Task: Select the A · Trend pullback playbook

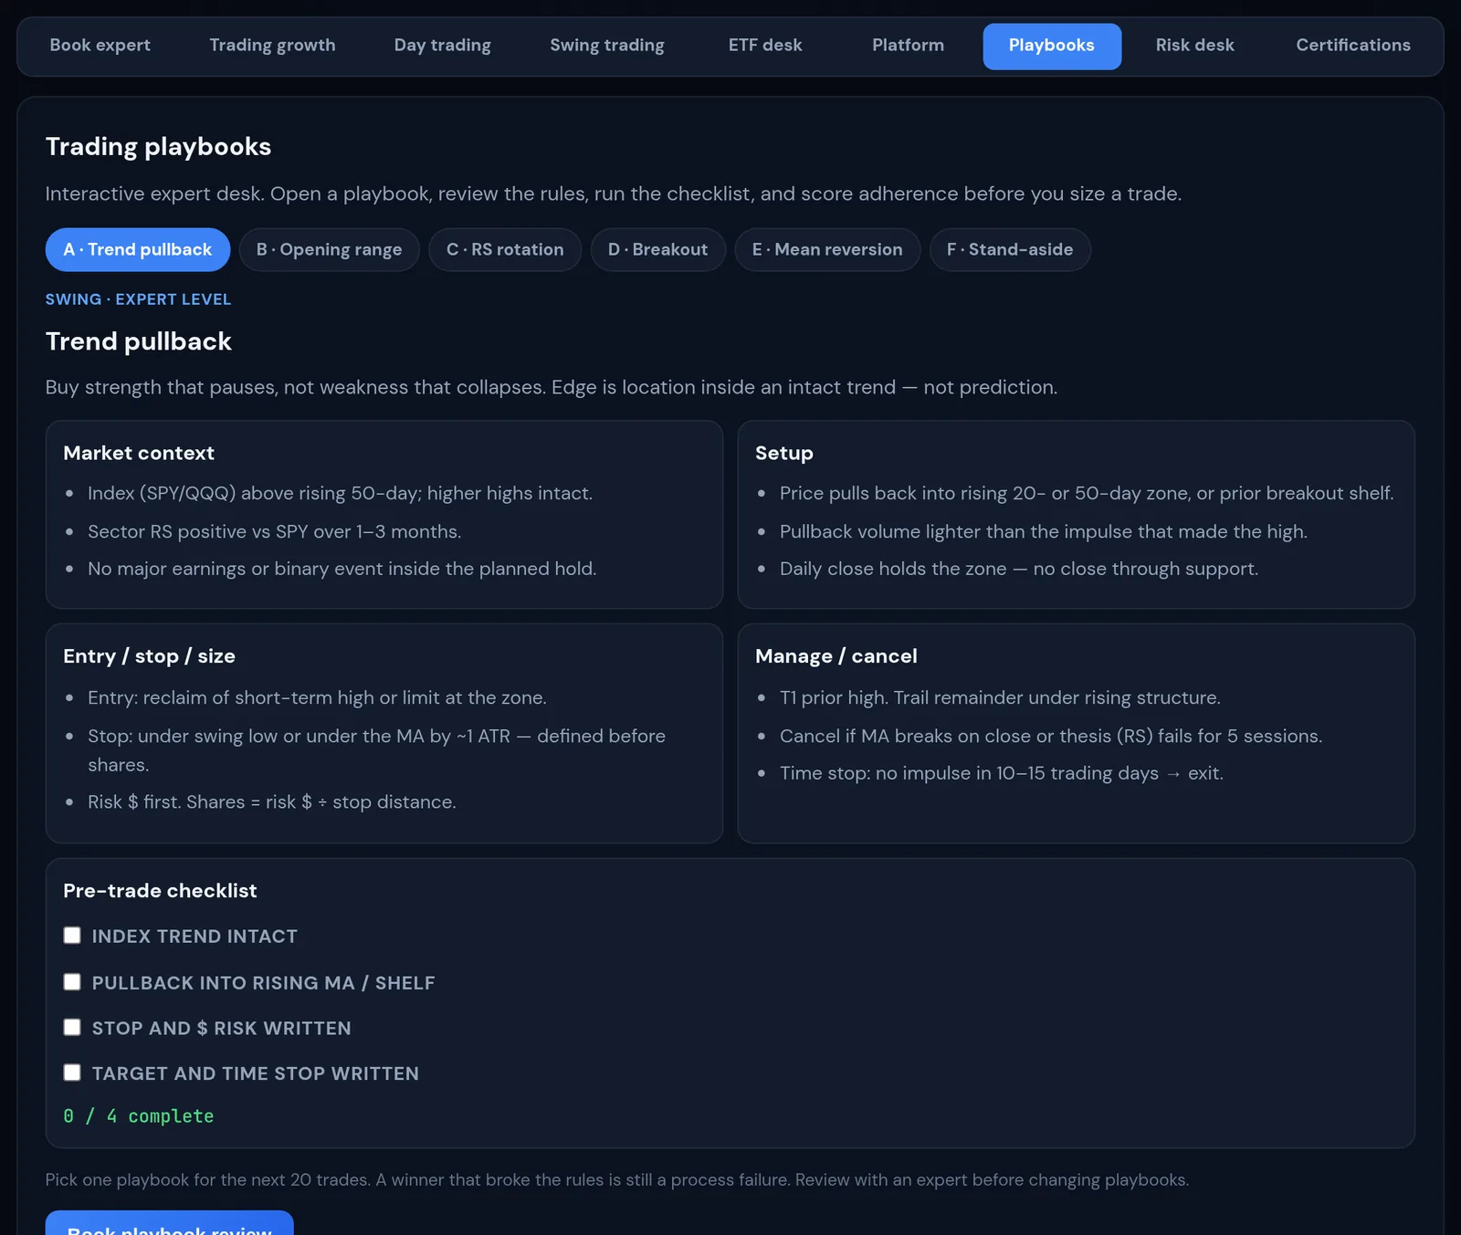Action: [138, 249]
